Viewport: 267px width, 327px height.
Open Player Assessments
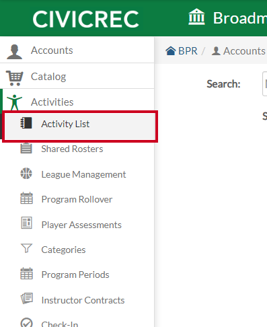click(x=81, y=225)
